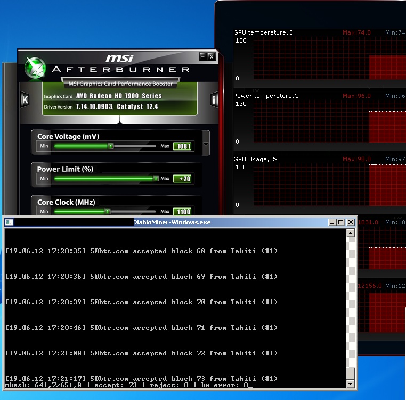This screenshot has height=400, width=406.
Task: Adjust the Core Clock slider handle
Action: coord(108,212)
